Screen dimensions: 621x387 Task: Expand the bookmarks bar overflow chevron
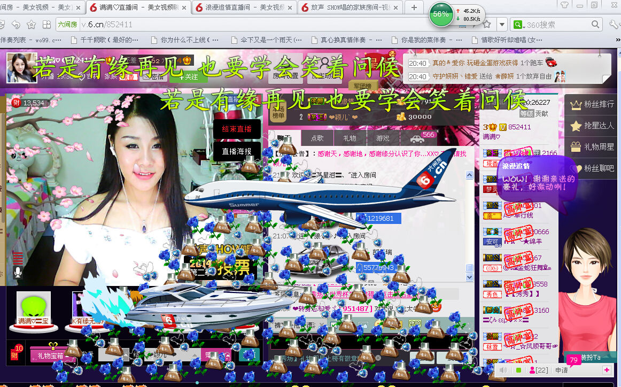(618, 40)
